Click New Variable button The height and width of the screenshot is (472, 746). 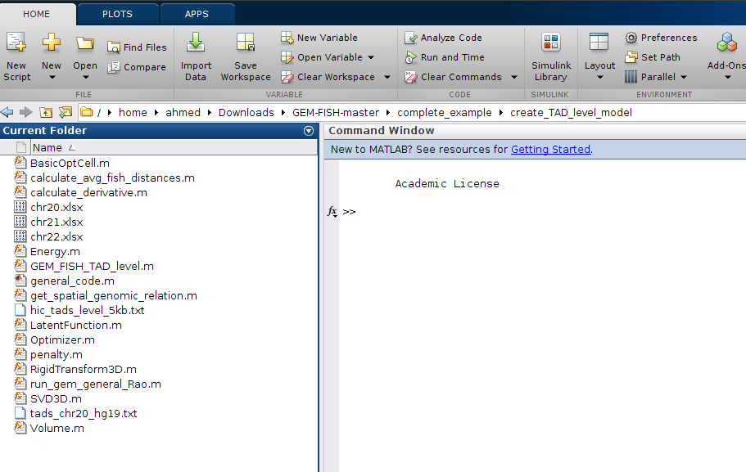pyautogui.click(x=319, y=37)
